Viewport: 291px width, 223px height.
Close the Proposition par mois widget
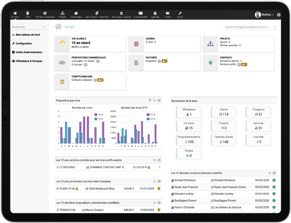pos(159,100)
